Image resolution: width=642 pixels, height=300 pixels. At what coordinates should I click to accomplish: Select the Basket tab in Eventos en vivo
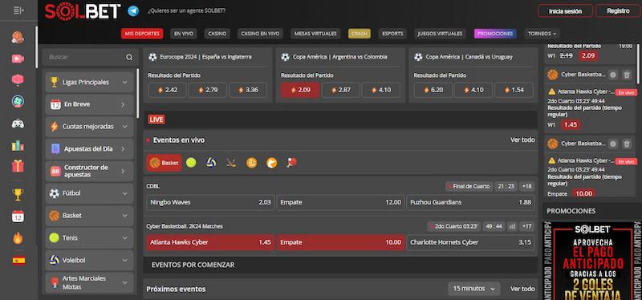pyautogui.click(x=165, y=163)
